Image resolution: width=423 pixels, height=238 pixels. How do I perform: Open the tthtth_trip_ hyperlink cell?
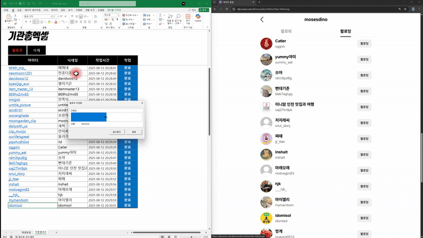pos(17,68)
